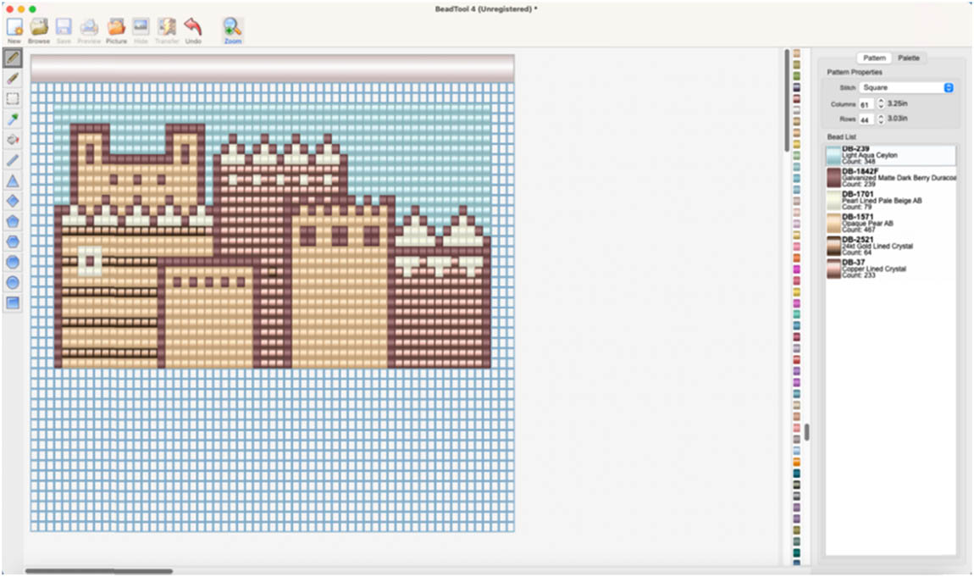974x577 pixels.
Task: Click the Undo arrow icon
Action: (x=193, y=30)
